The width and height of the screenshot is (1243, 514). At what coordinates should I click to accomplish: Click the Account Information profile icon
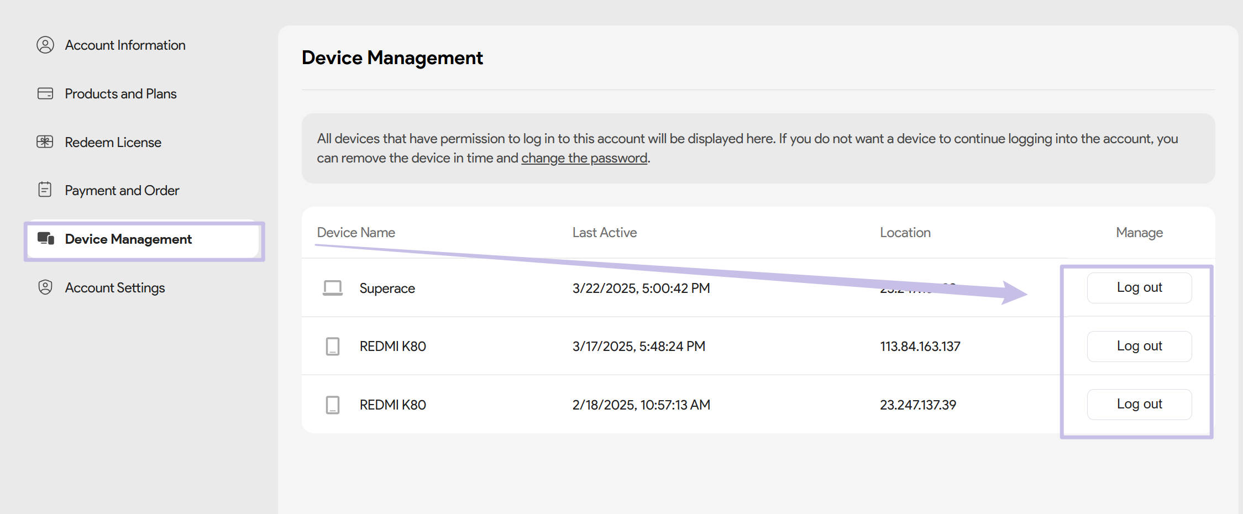[x=45, y=45]
